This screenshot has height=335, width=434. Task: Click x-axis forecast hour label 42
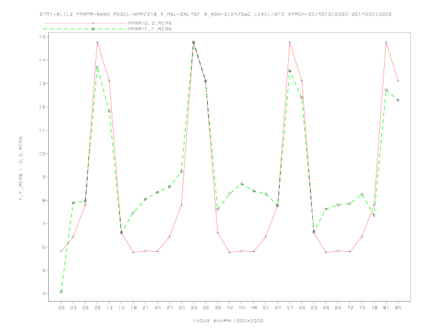(x=230, y=308)
